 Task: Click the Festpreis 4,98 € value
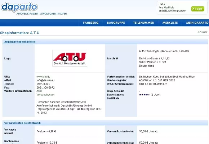click(x=46, y=131)
